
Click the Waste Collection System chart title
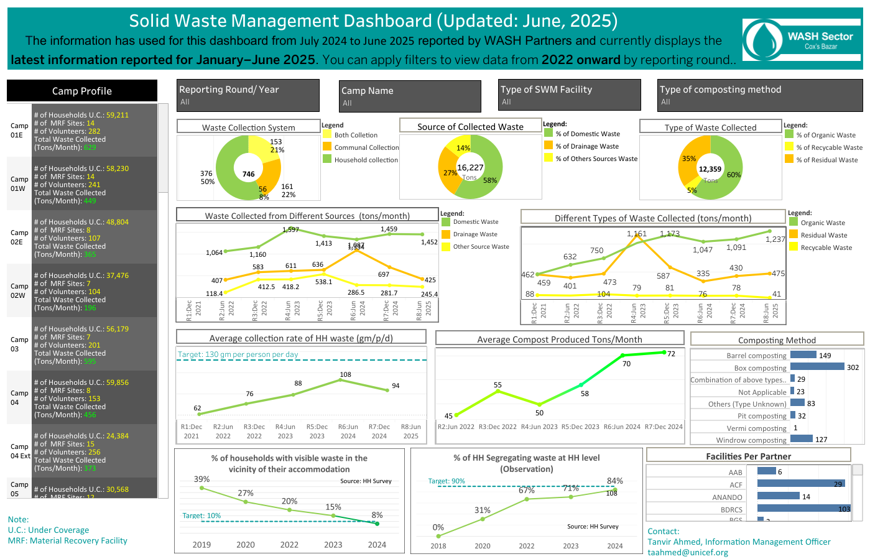pos(249,127)
